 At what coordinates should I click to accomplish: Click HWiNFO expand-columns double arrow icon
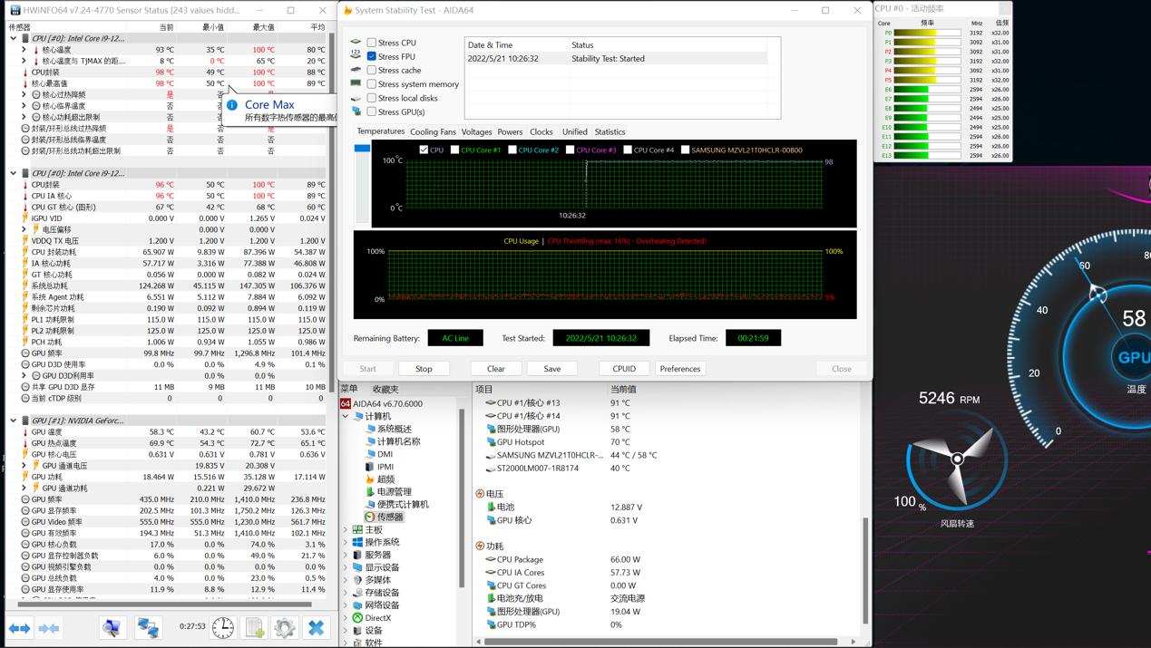click(20, 628)
